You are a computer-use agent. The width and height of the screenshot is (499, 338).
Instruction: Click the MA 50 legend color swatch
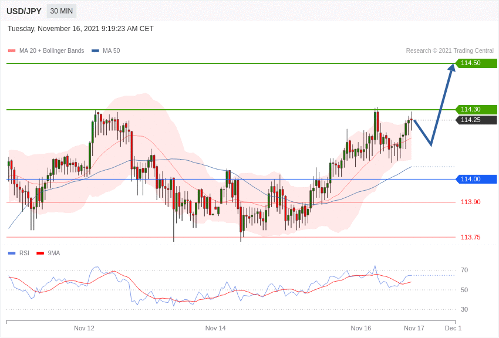[x=95, y=51]
